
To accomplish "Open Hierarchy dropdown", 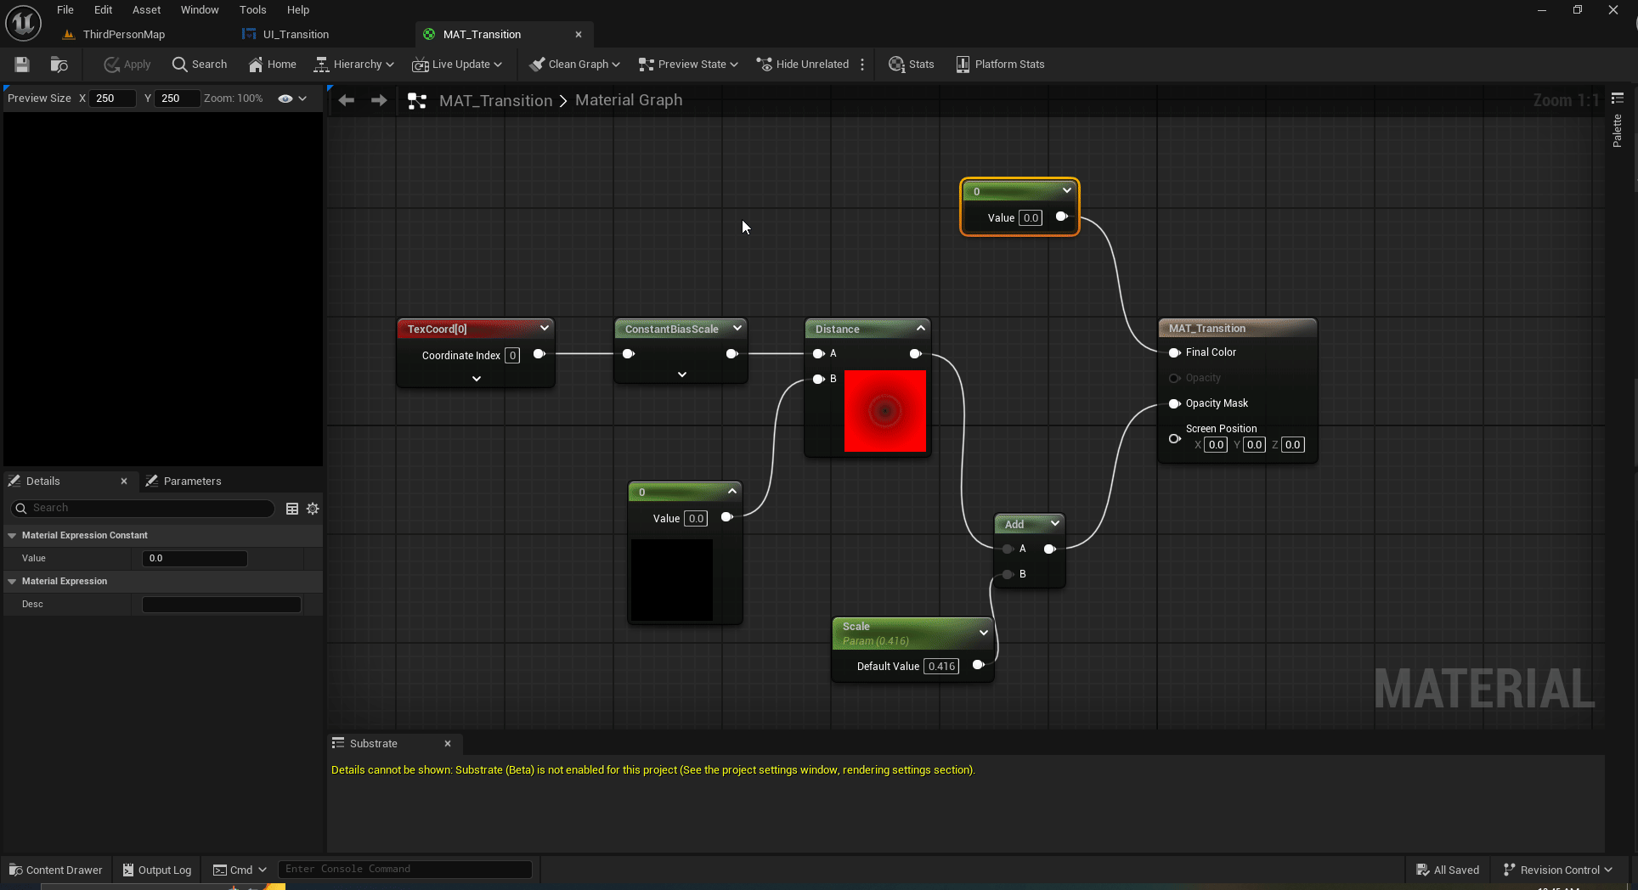I will [x=353, y=65].
